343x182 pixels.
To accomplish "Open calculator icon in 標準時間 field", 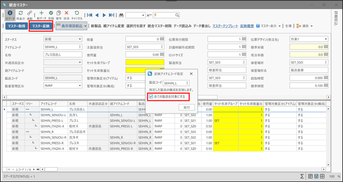I will tap(326, 86).
